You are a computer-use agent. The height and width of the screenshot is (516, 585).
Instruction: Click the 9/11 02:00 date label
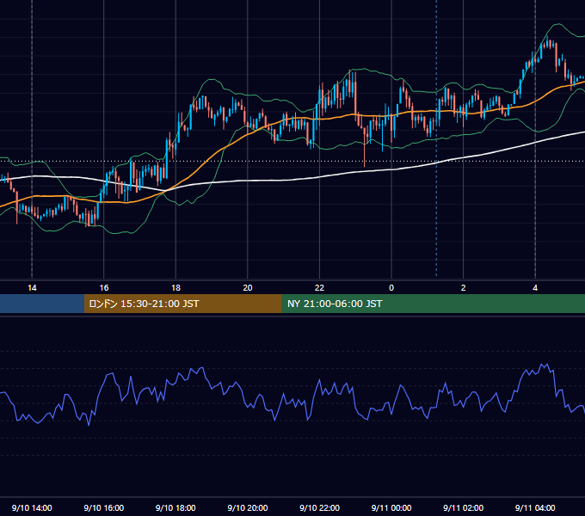(x=464, y=507)
